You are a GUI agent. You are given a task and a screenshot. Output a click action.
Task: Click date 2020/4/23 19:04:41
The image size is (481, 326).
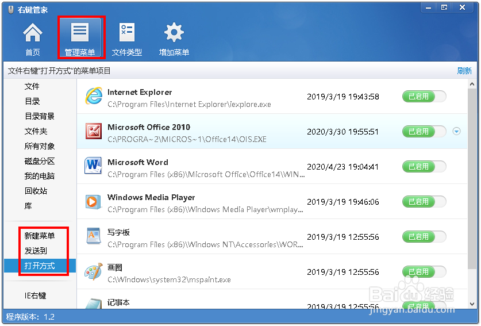pos(343,167)
